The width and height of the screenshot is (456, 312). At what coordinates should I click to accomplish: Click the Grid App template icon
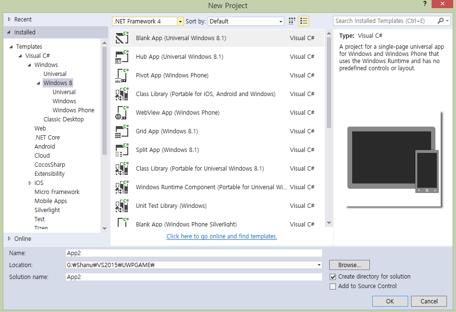(x=122, y=131)
